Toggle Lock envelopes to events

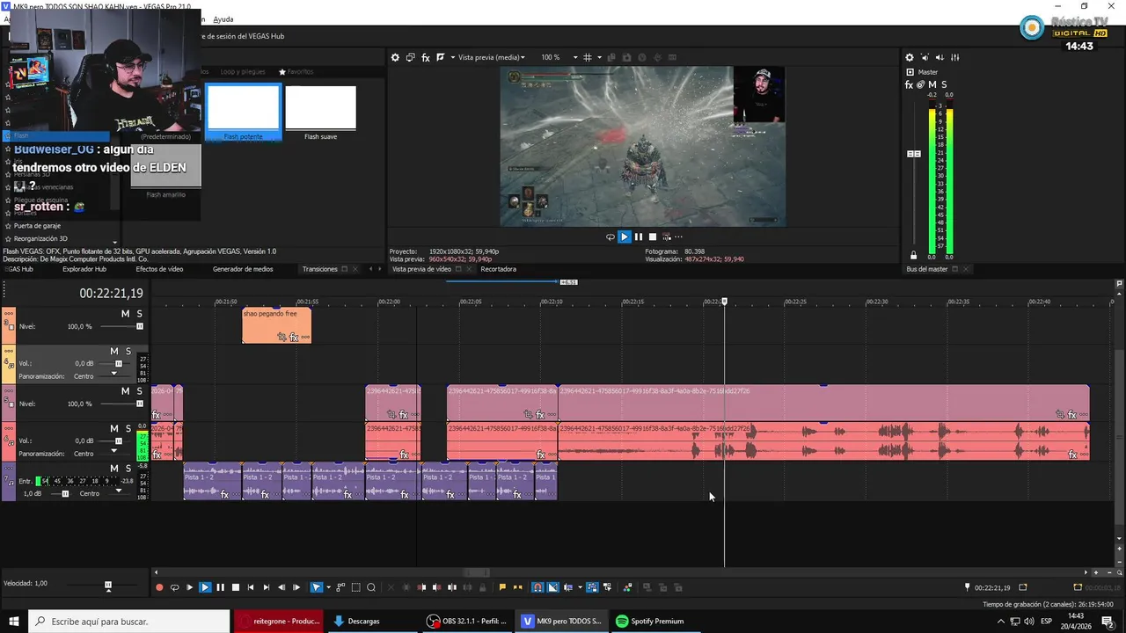tap(592, 587)
